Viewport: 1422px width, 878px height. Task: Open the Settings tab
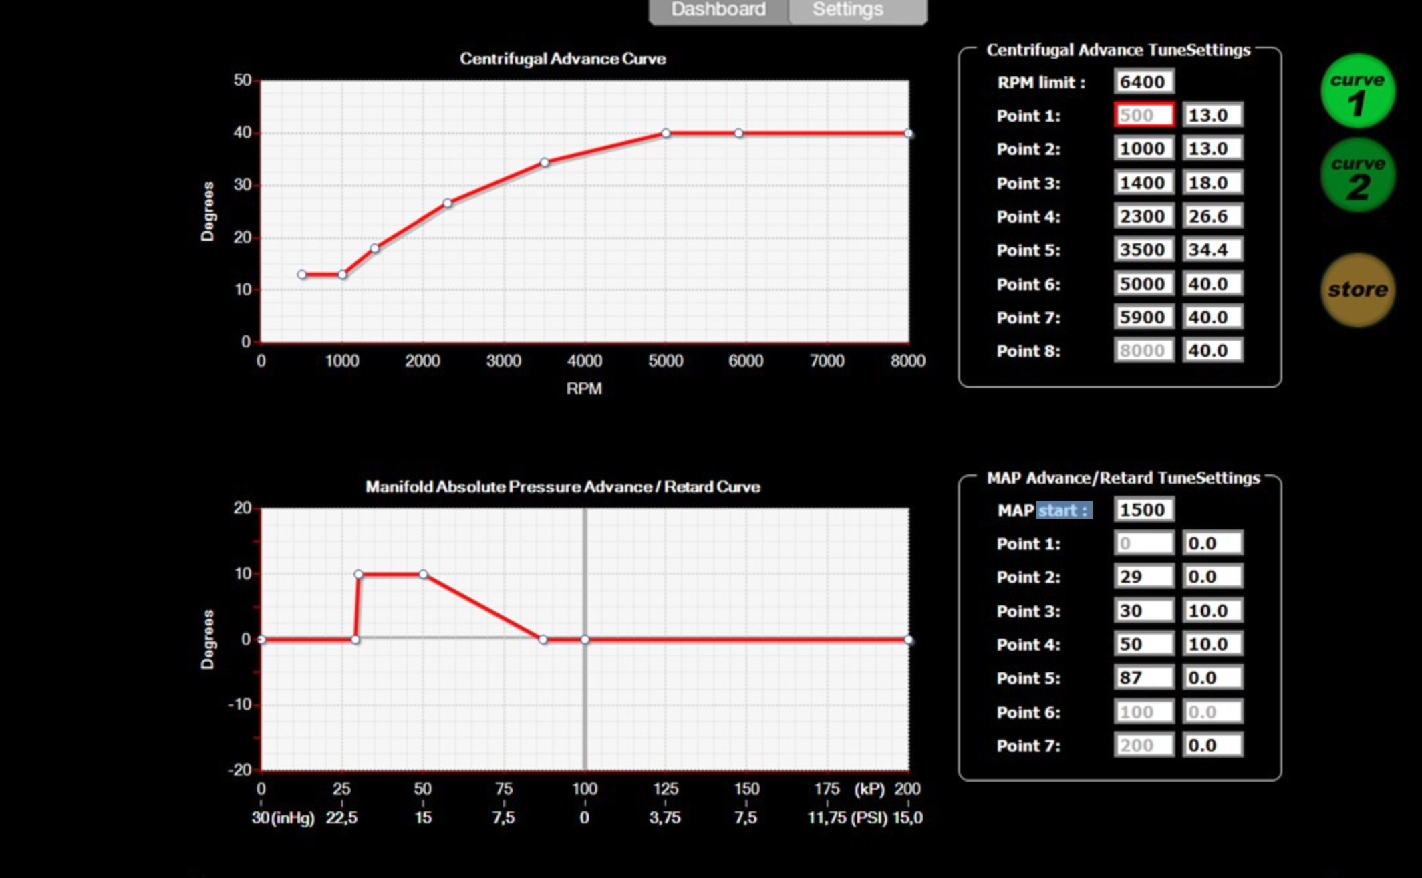pyautogui.click(x=848, y=10)
